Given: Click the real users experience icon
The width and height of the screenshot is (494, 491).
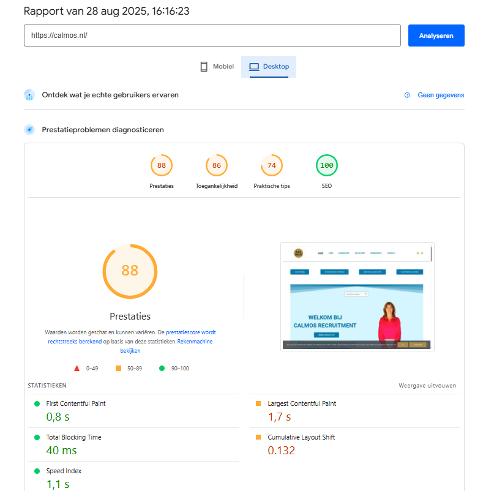Looking at the screenshot, I should 29,96.
